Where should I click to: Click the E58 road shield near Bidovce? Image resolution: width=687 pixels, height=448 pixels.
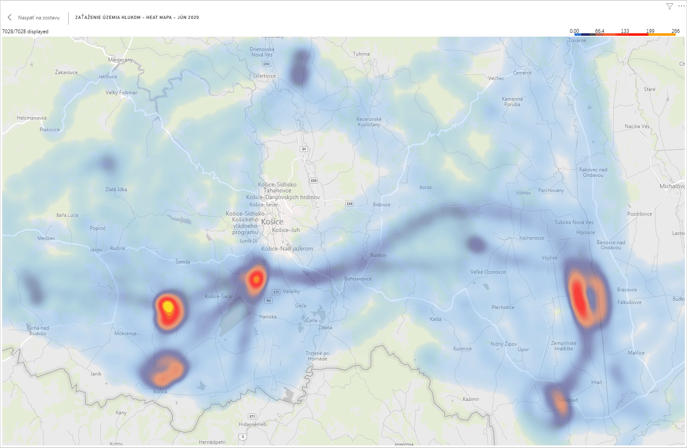click(x=349, y=204)
